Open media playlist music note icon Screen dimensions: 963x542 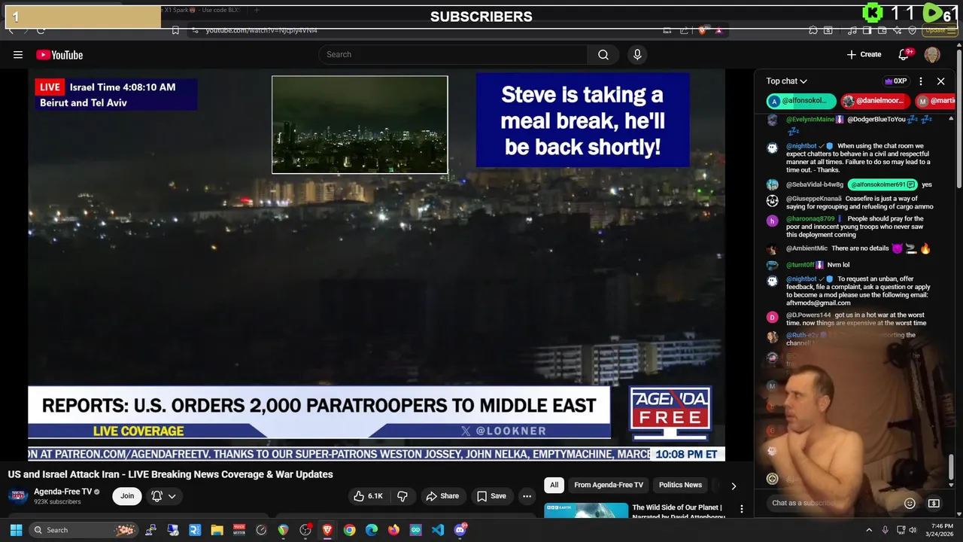(852, 30)
